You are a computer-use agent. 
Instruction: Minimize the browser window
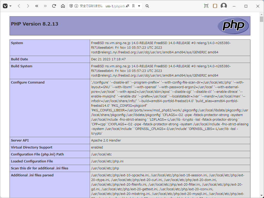pos(234,6)
